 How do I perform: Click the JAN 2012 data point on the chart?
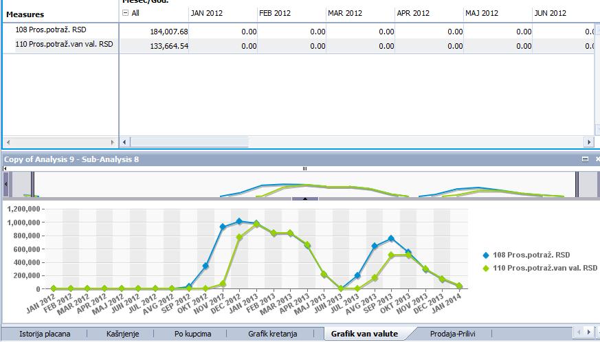tap(54, 288)
